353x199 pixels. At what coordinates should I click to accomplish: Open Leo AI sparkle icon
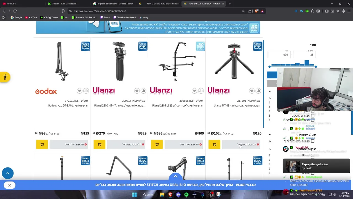pyautogui.click(x=338, y=11)
